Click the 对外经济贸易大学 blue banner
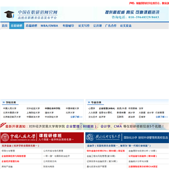 coord(127,138)
